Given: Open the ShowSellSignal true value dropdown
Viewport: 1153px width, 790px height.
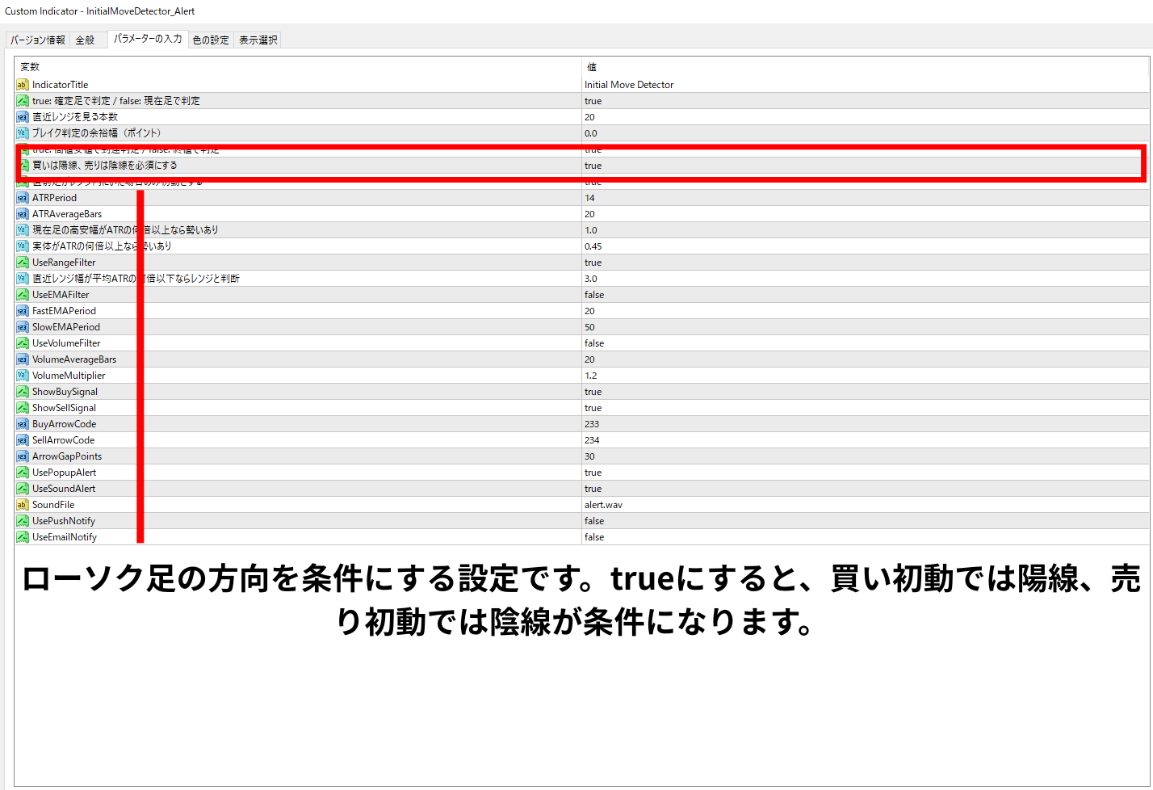Looking at the screenshot, I should 593,408.
